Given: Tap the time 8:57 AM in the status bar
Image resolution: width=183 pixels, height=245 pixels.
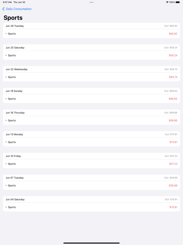Looking at the screenshot, I should pos(6,2).
